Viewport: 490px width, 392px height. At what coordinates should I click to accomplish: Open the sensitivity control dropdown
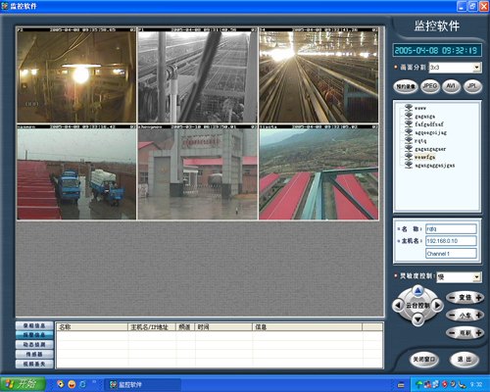[x=477, y=277]
